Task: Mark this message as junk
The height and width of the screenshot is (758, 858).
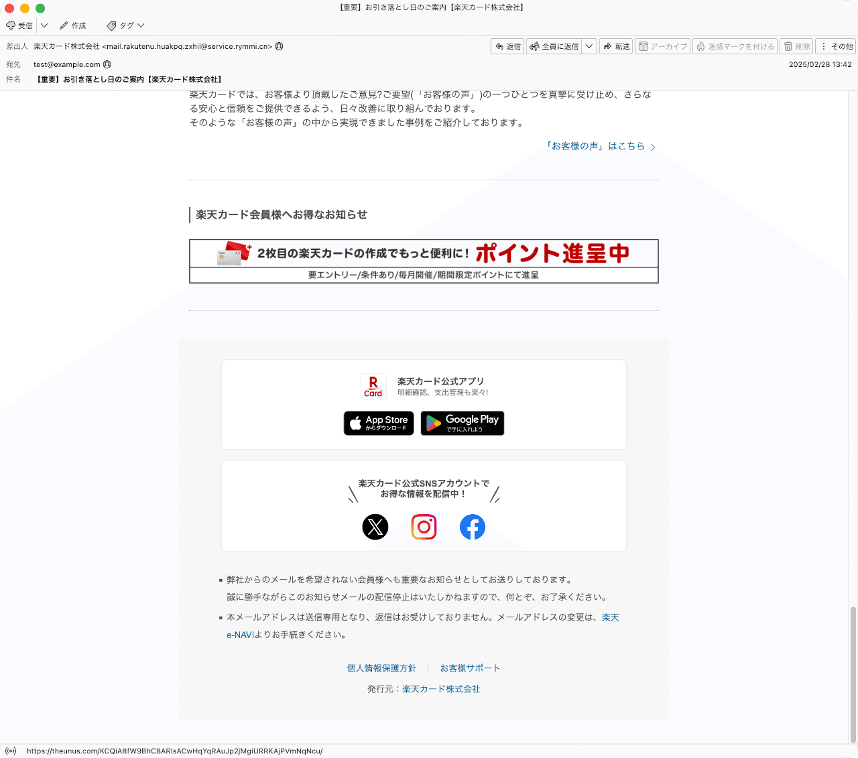Action: coord(735,46)
